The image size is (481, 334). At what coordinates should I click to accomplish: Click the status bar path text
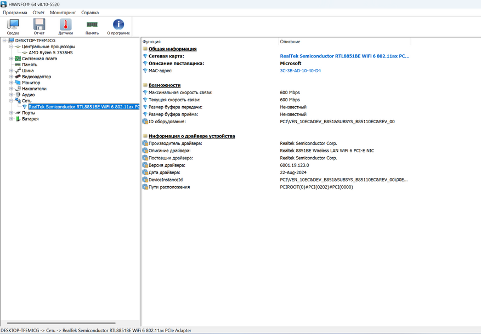96,330
